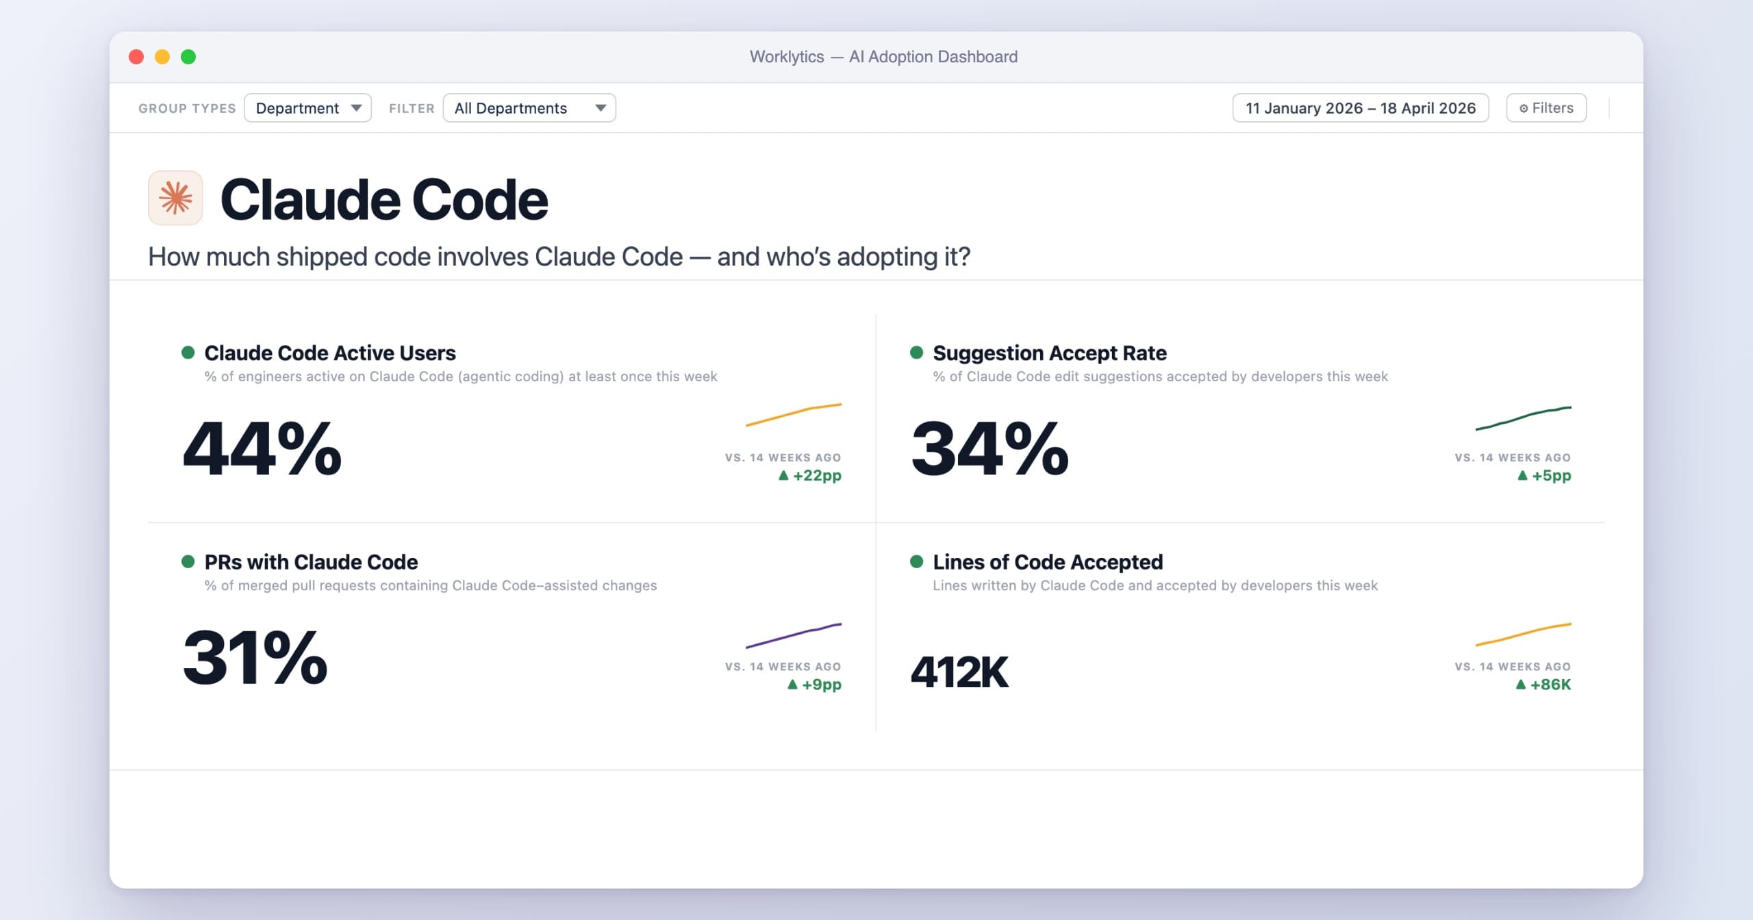The width and height of the screenshot is (1753, 920).
Task: Close the window with the red button
Action: tap(136, 57)
